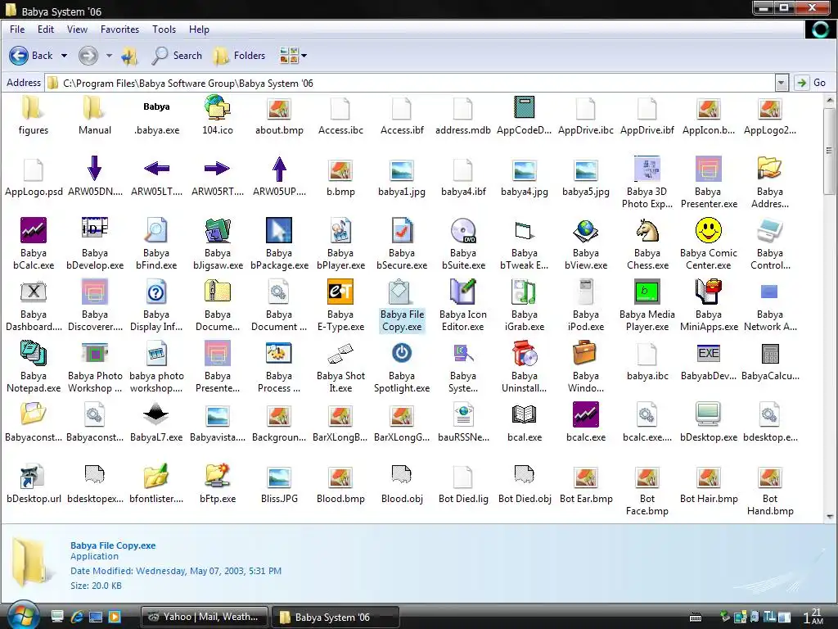Open the Forward history dropdown arrow

pos(109,56)
